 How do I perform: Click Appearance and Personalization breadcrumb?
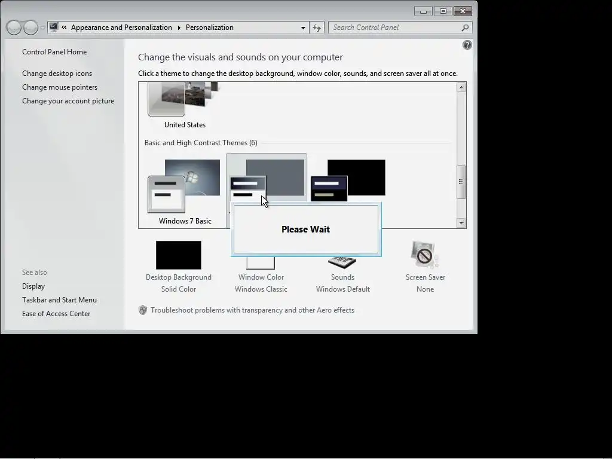click(x=121, y=27)
